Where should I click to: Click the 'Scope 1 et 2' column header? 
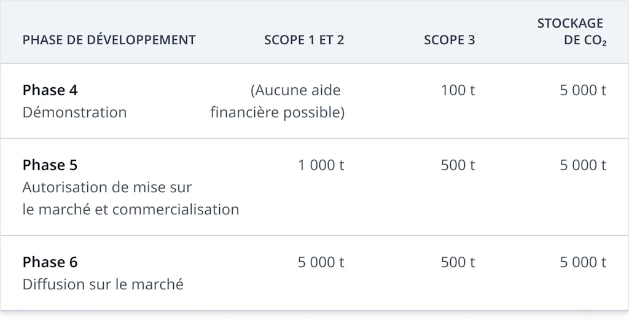click(304, 41)
